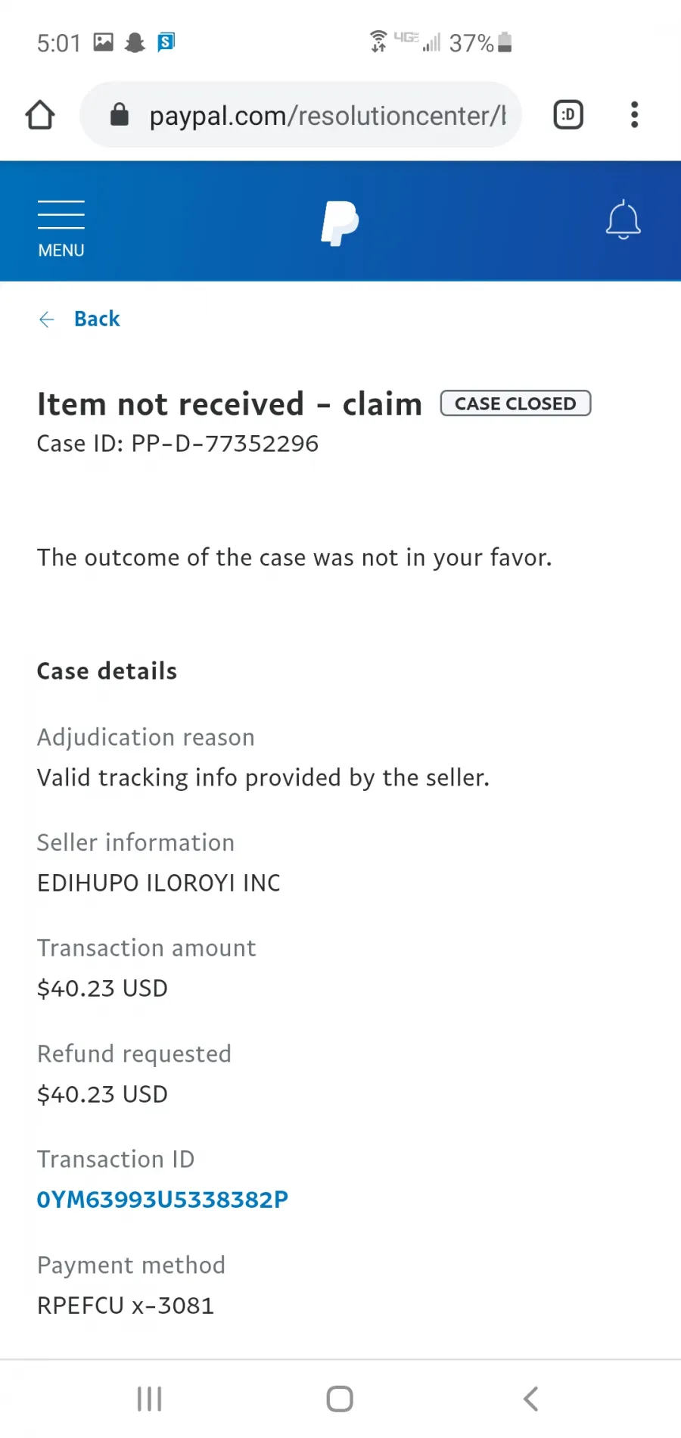
Task: Tap the padlock site security icon
Action: pyautogui.click(x=120, y=115)
